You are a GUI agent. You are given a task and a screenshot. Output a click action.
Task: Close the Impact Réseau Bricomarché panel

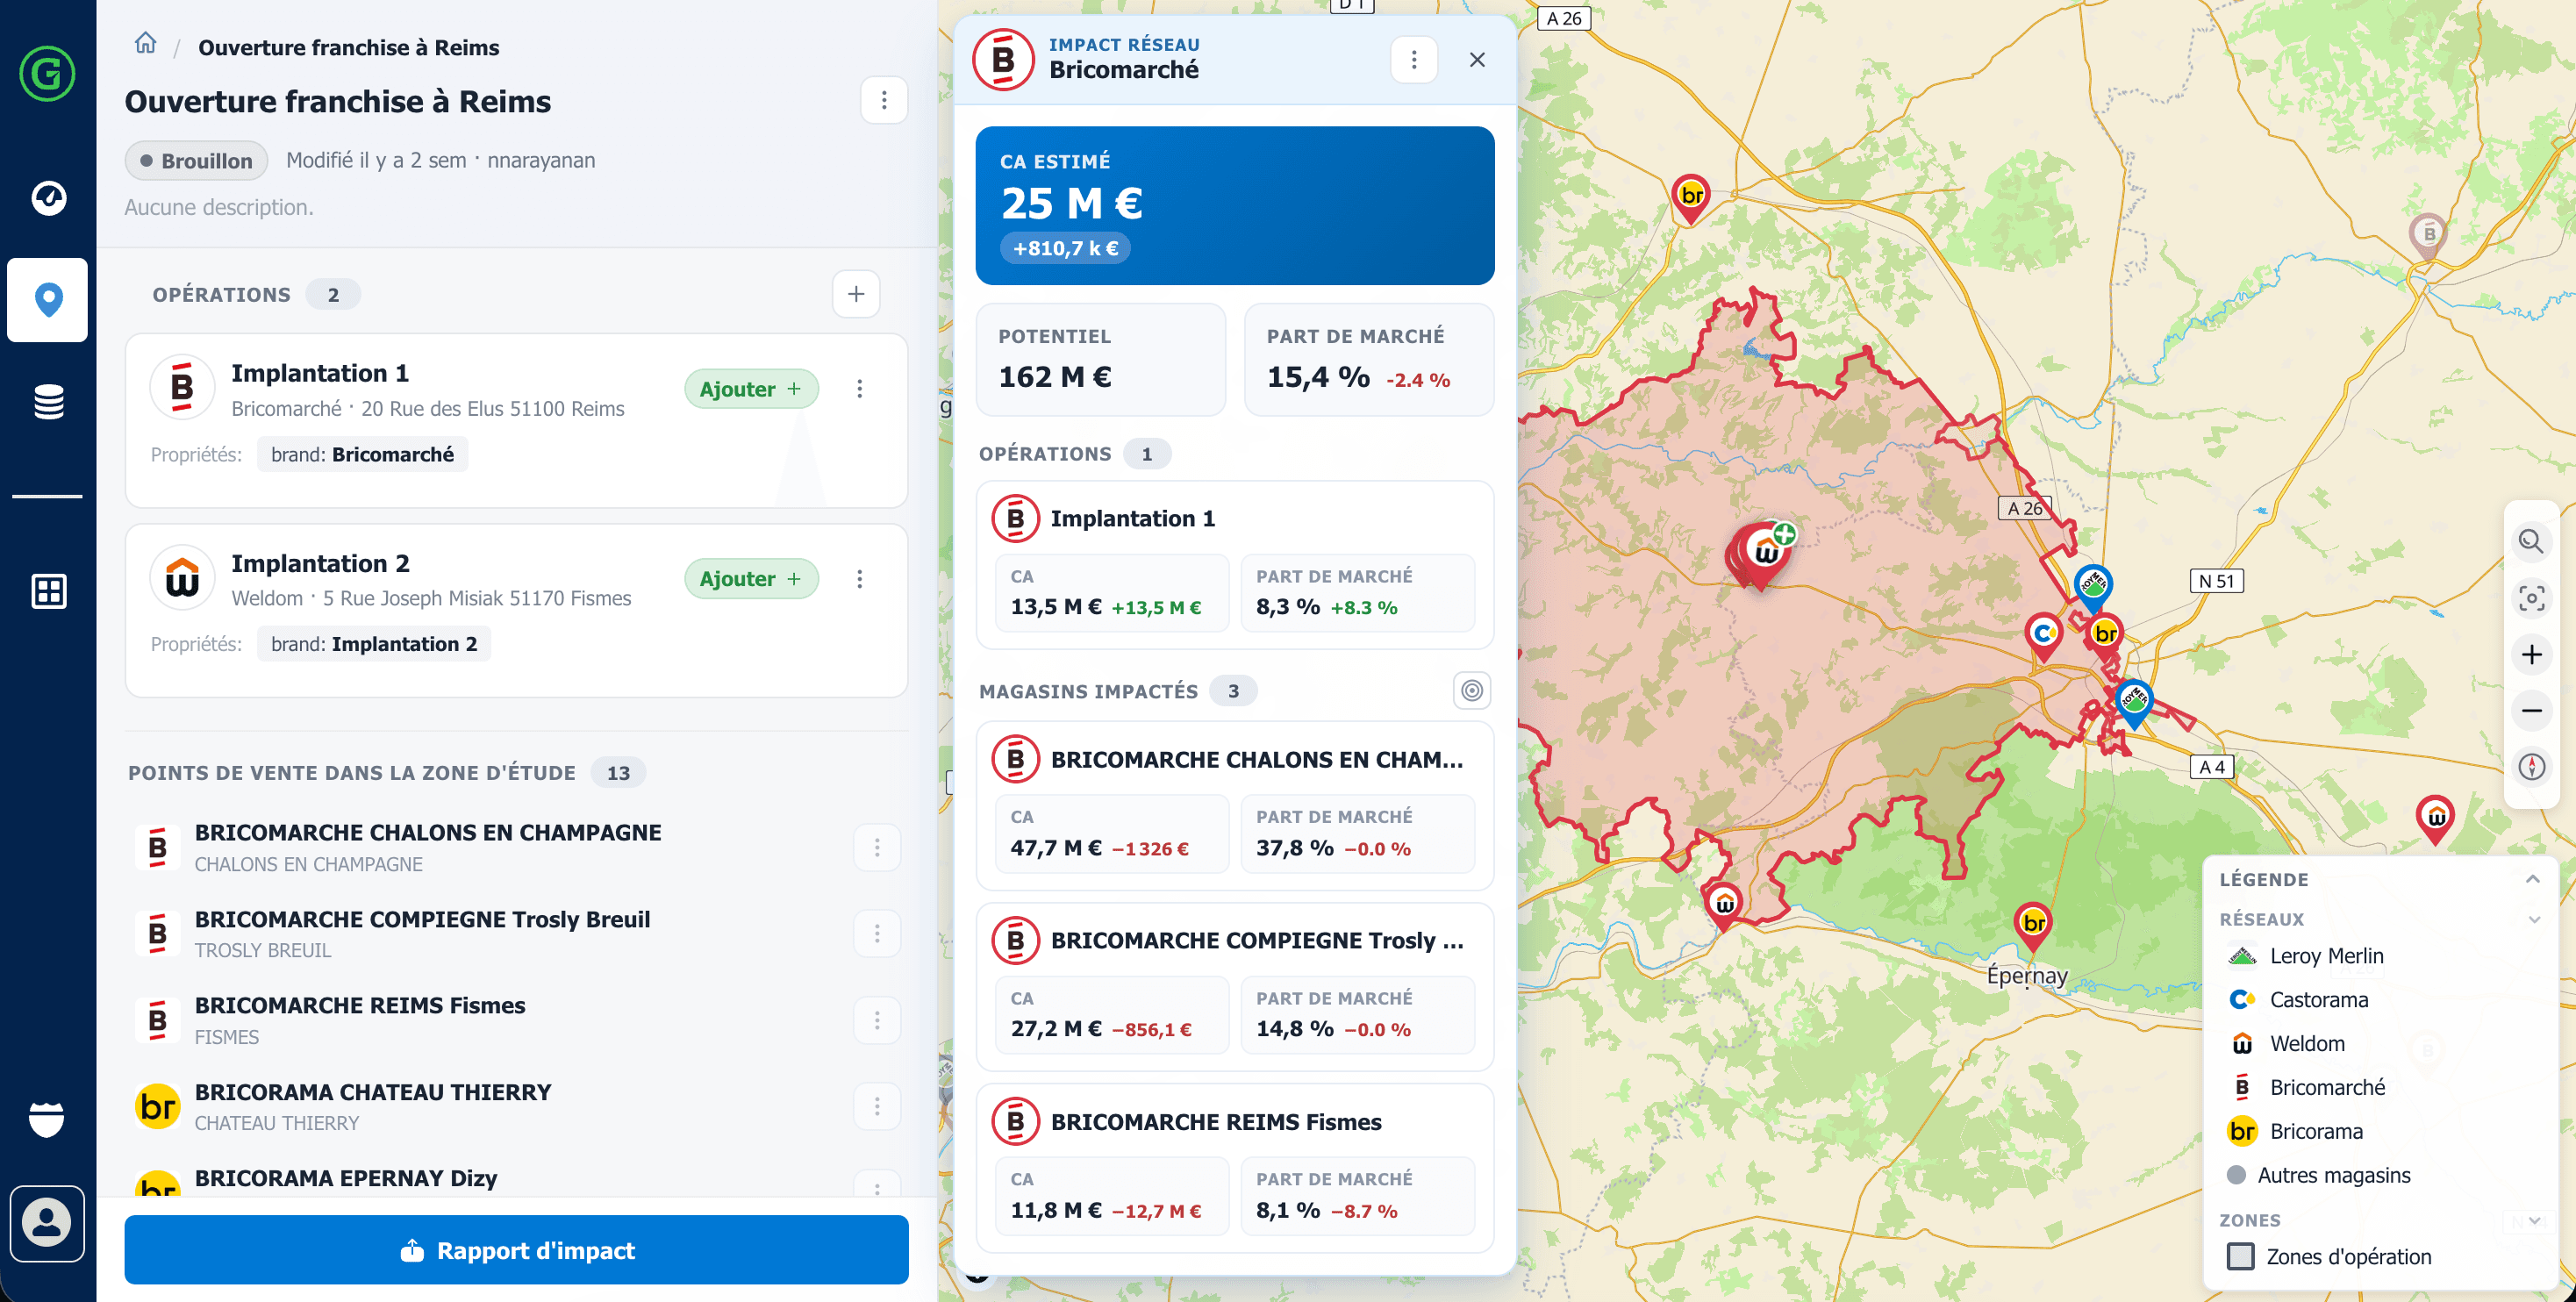(x=1477, y=60)
